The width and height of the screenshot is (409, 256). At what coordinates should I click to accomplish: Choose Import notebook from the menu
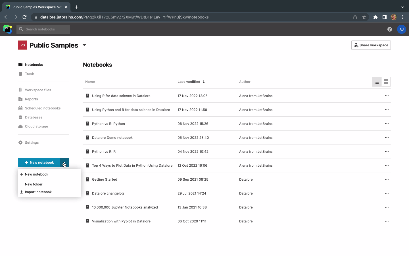point(38,192)
